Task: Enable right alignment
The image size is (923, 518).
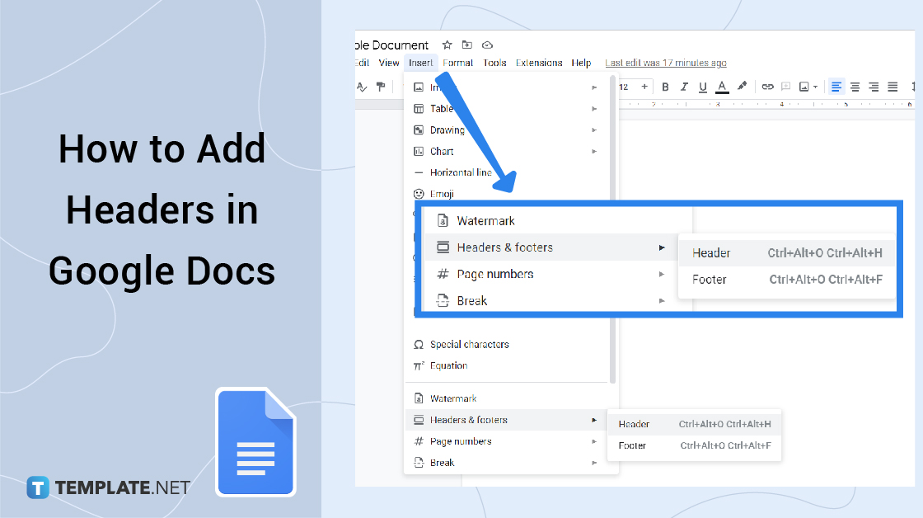Action: (x=874, y=87)
